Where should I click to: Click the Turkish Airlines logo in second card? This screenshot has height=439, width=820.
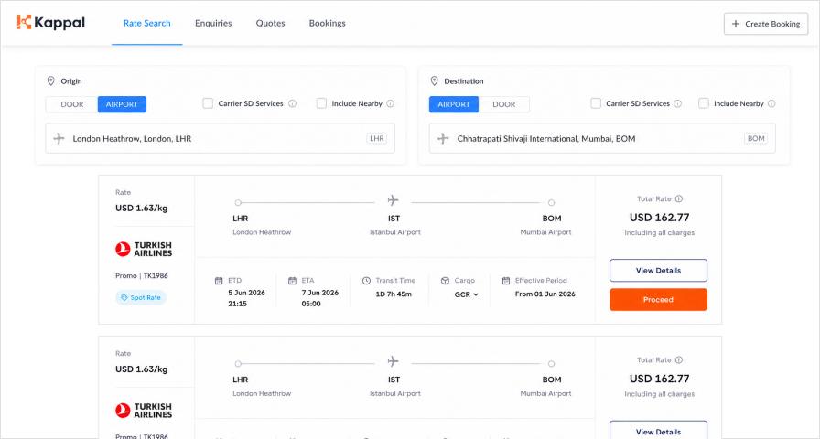(x=144, y=411)
